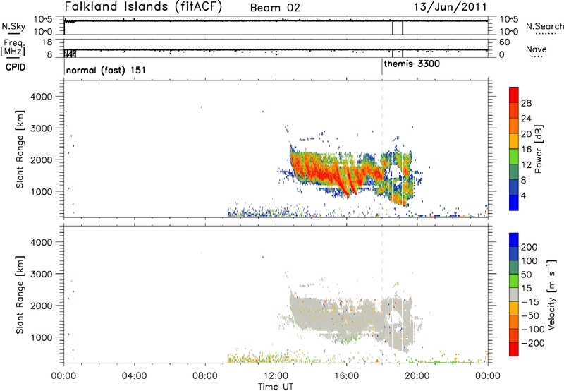Select the "normal (fast) 151" CPID text
The height and width of the screenshot is (391, 564).
pyautogui.click(x=106, y=70)
